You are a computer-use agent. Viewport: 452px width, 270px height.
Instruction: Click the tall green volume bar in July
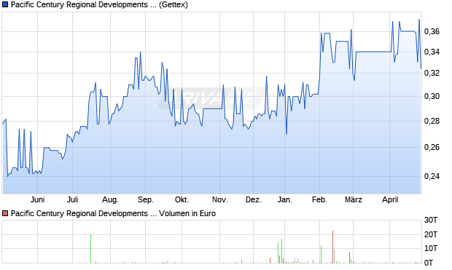point(91,249)
